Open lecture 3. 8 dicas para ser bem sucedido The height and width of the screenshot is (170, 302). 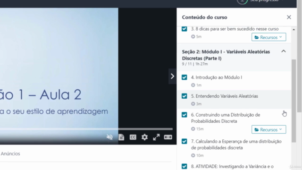235,29
